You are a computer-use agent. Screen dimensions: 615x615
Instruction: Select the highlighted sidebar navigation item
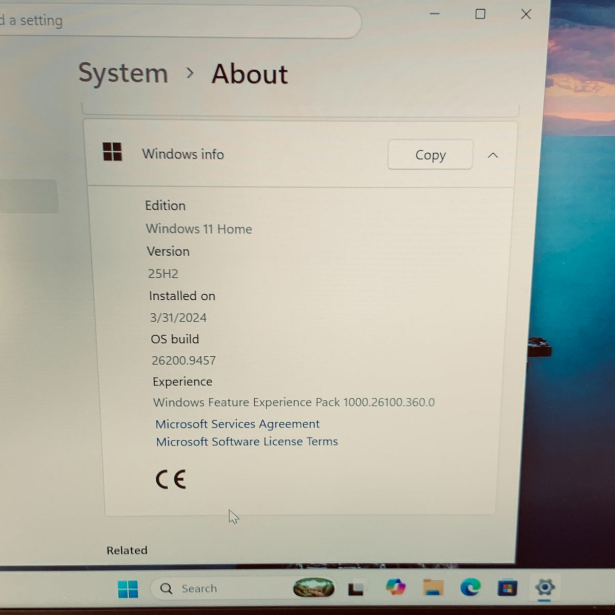point(29,196)
